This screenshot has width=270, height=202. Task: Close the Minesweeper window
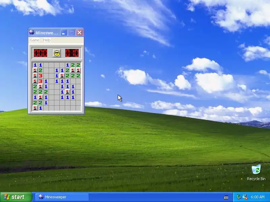(79, 32)
